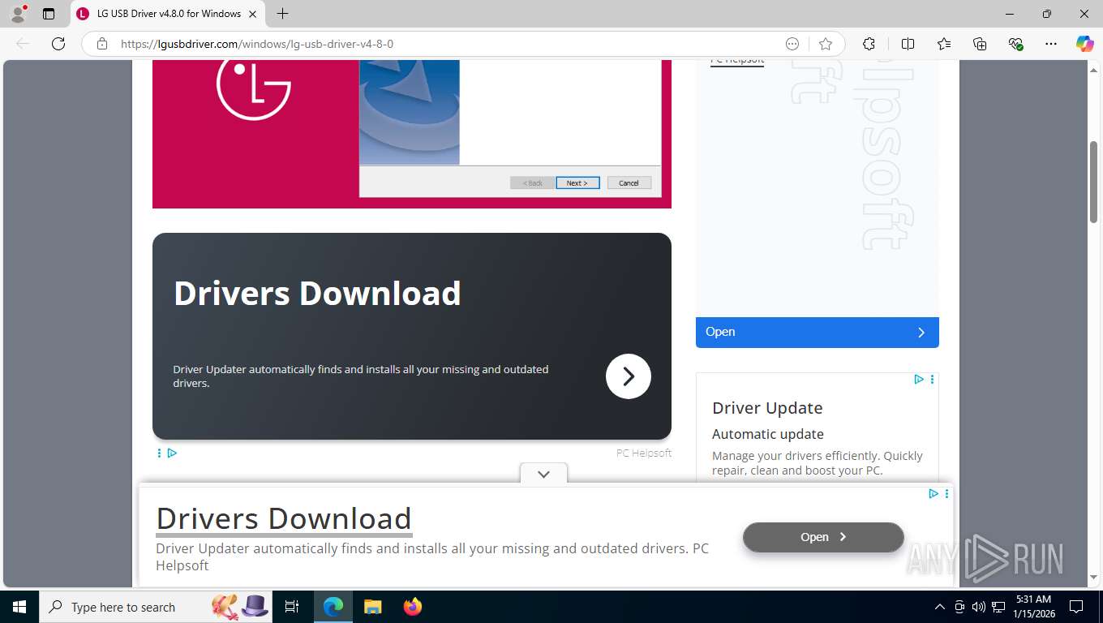Viewport: 1103px width, 623px height.
Task: Open the Edge profile icon
Action: click(x=18, y=14)
